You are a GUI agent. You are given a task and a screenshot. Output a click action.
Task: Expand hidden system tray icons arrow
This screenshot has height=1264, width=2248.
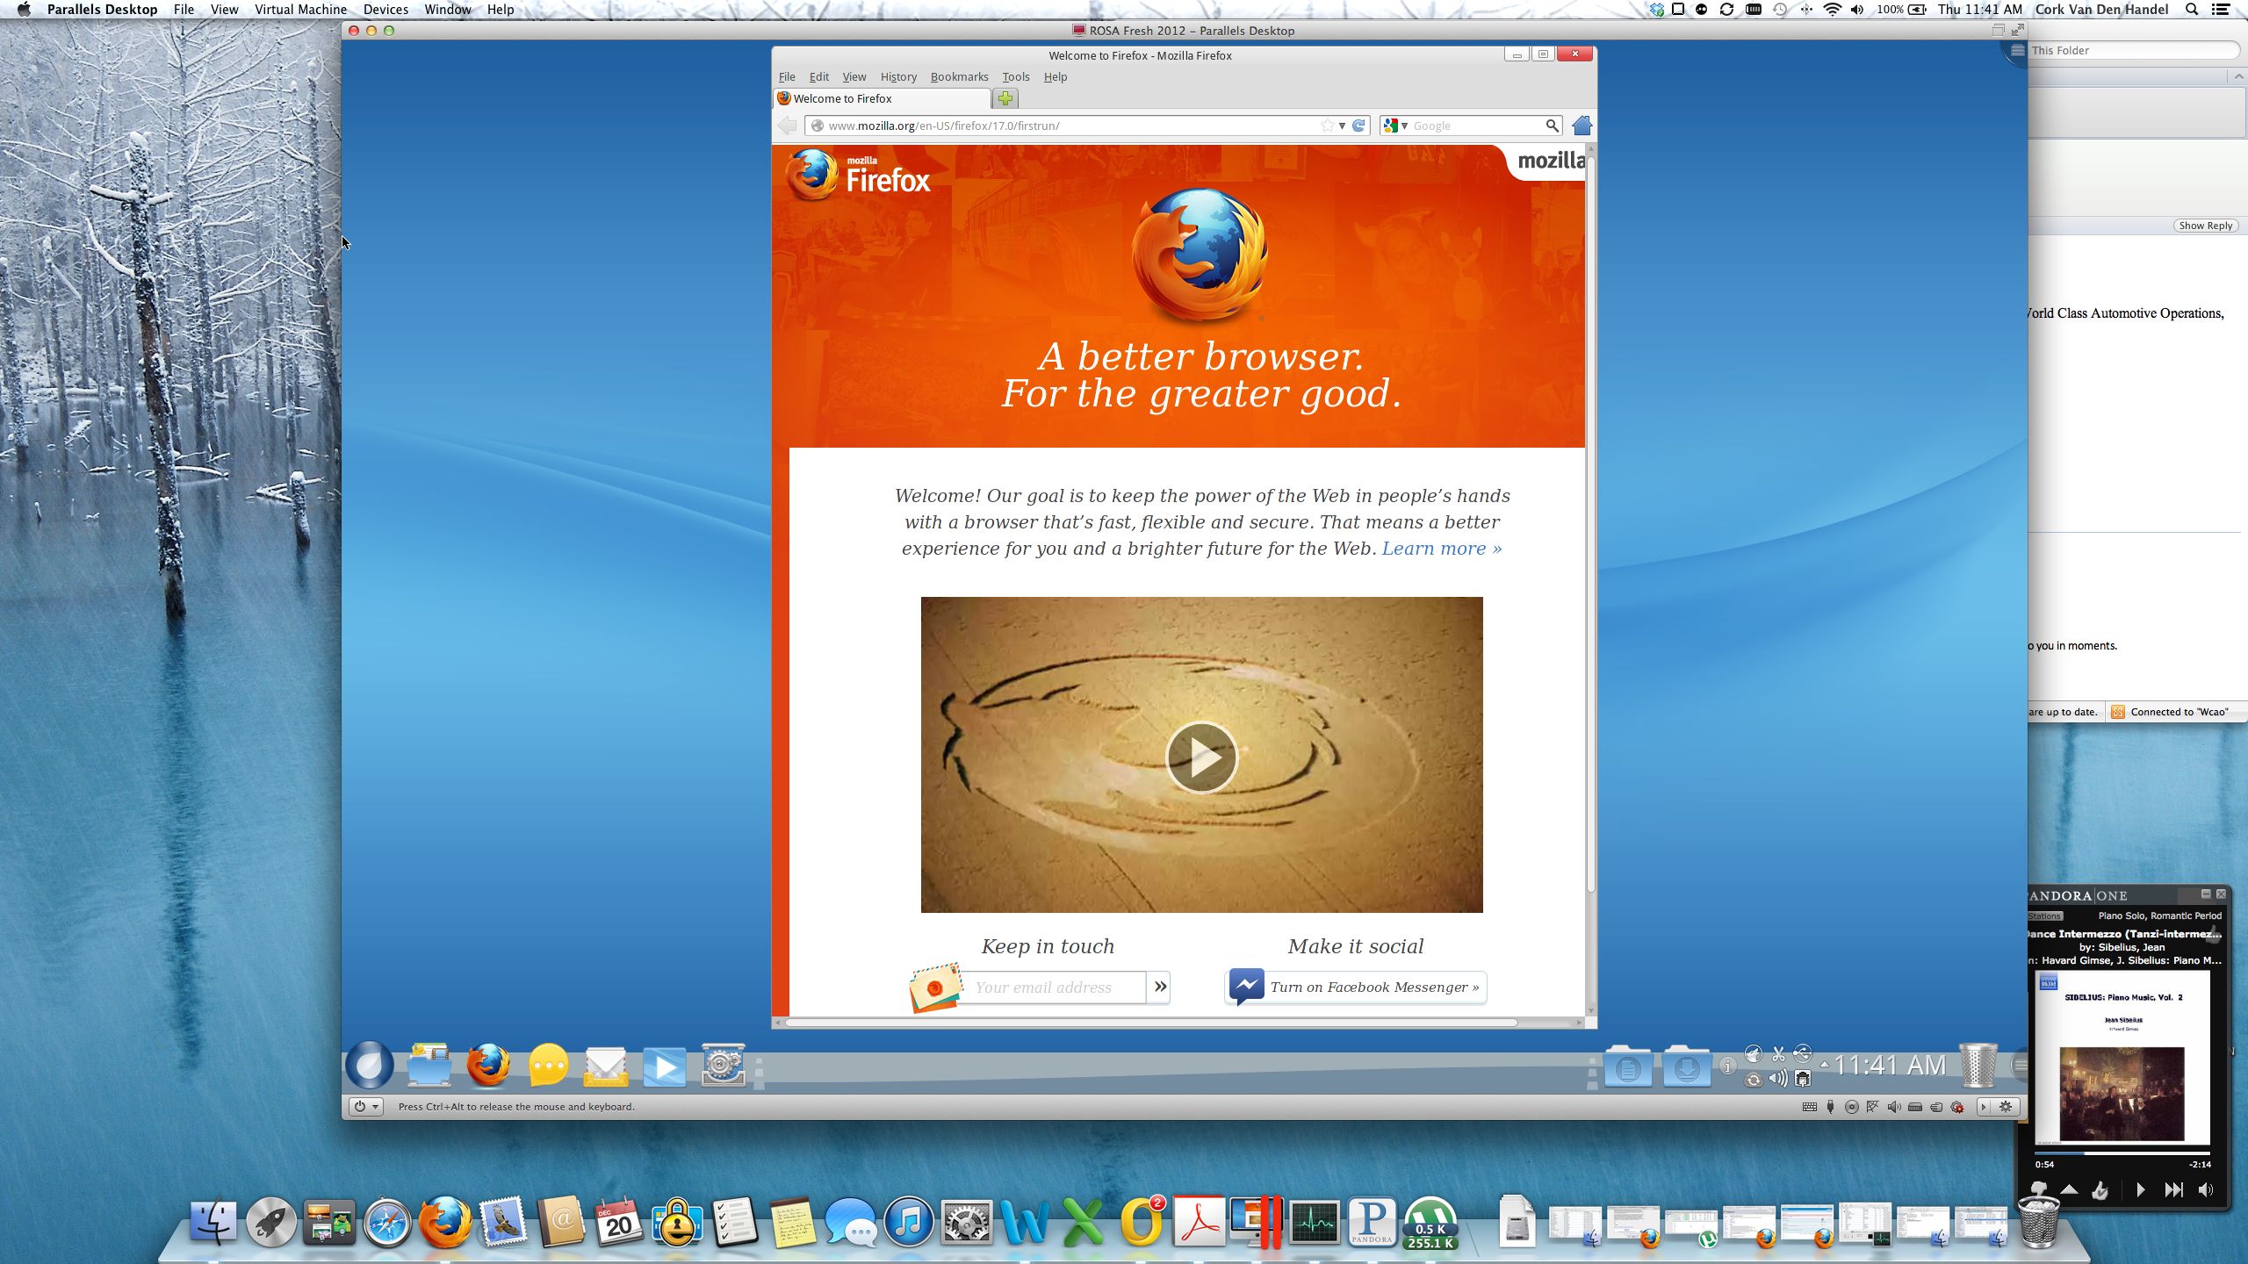pyautogui.click(x=1825, y=1065)
